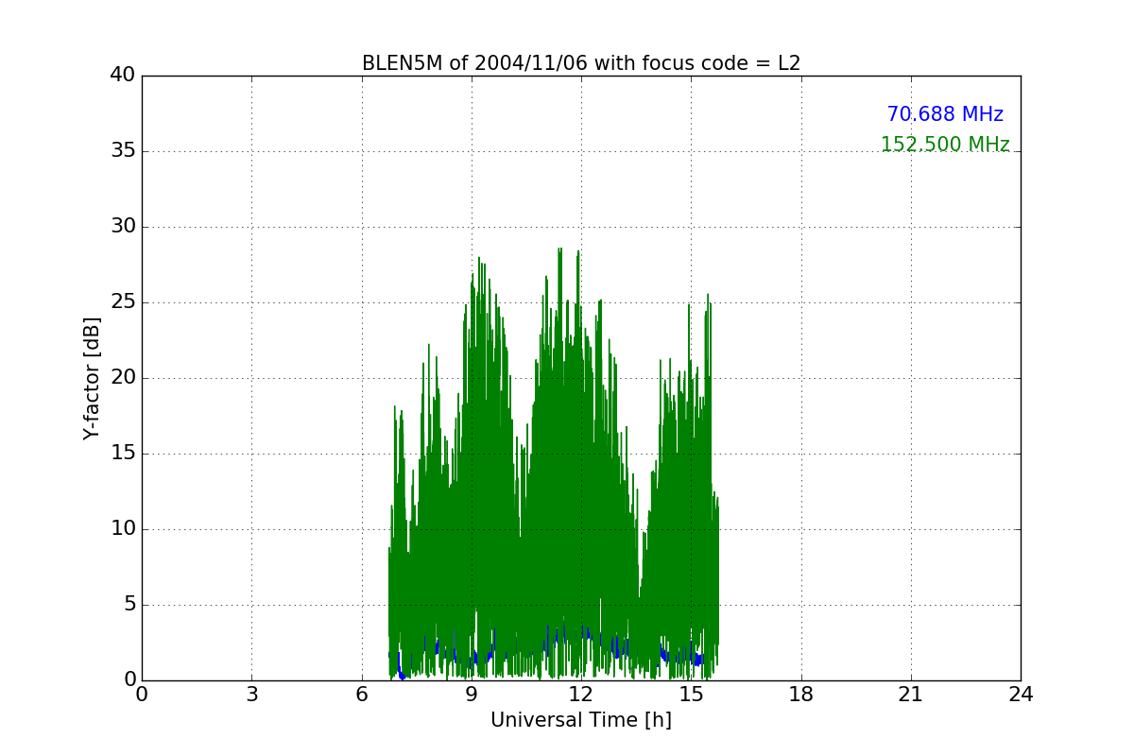Click the plot title 'BLEN5M of 2004/11/06'

581,63
